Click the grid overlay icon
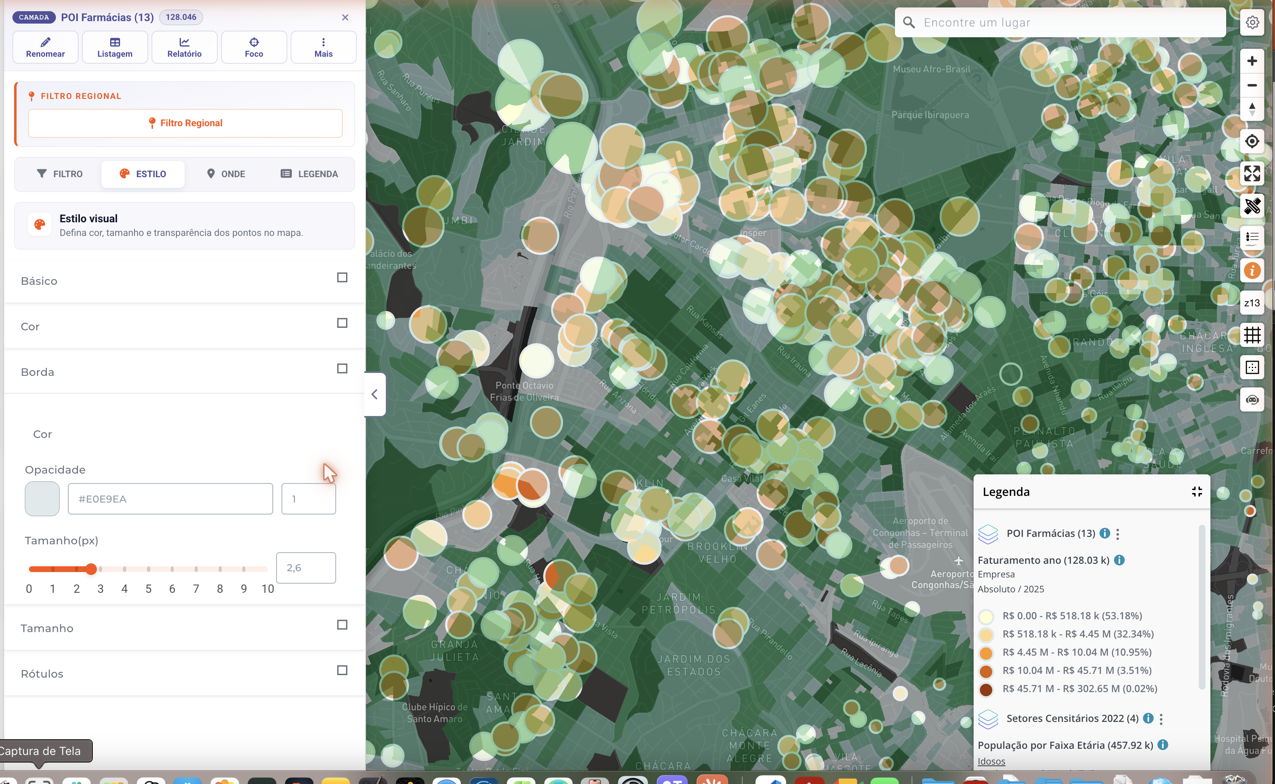 [x=1252, y=335]
